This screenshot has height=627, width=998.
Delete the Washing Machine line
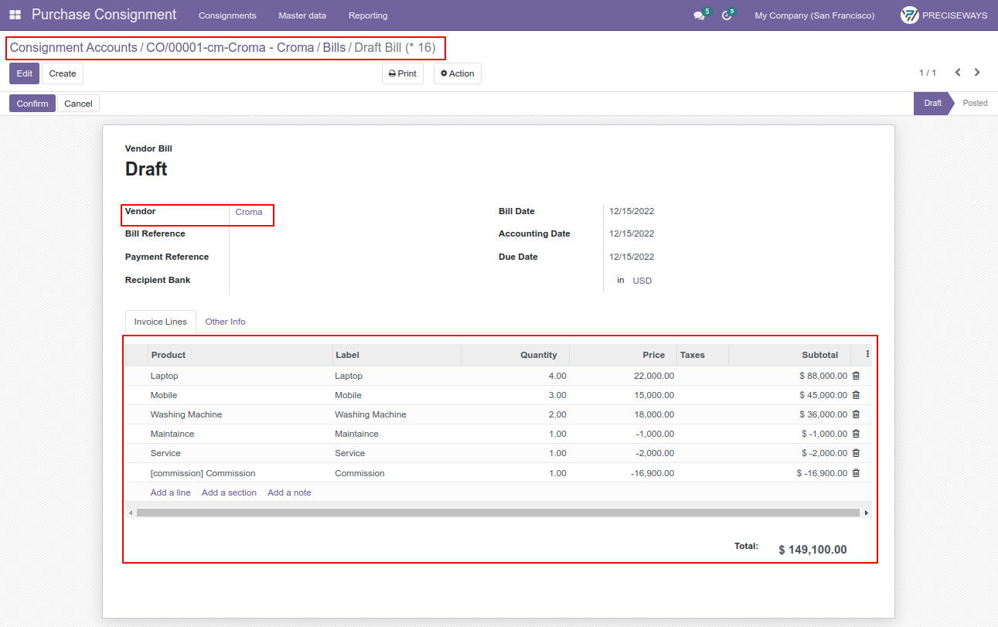[856, 414]
